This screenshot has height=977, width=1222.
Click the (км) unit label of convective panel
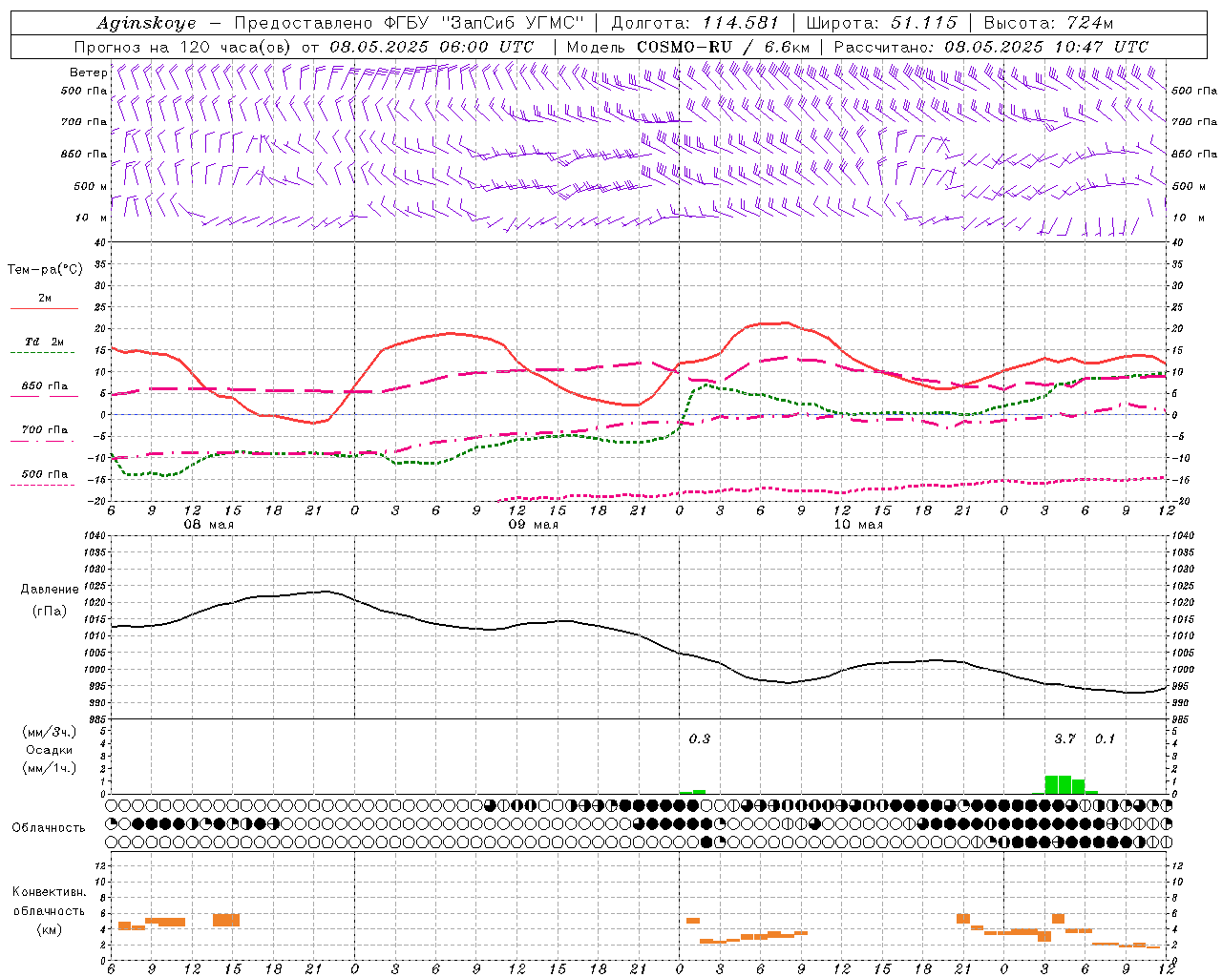coord(49,929)
